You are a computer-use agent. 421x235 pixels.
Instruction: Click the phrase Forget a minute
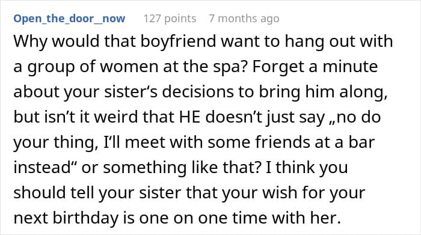click(315, 67)
